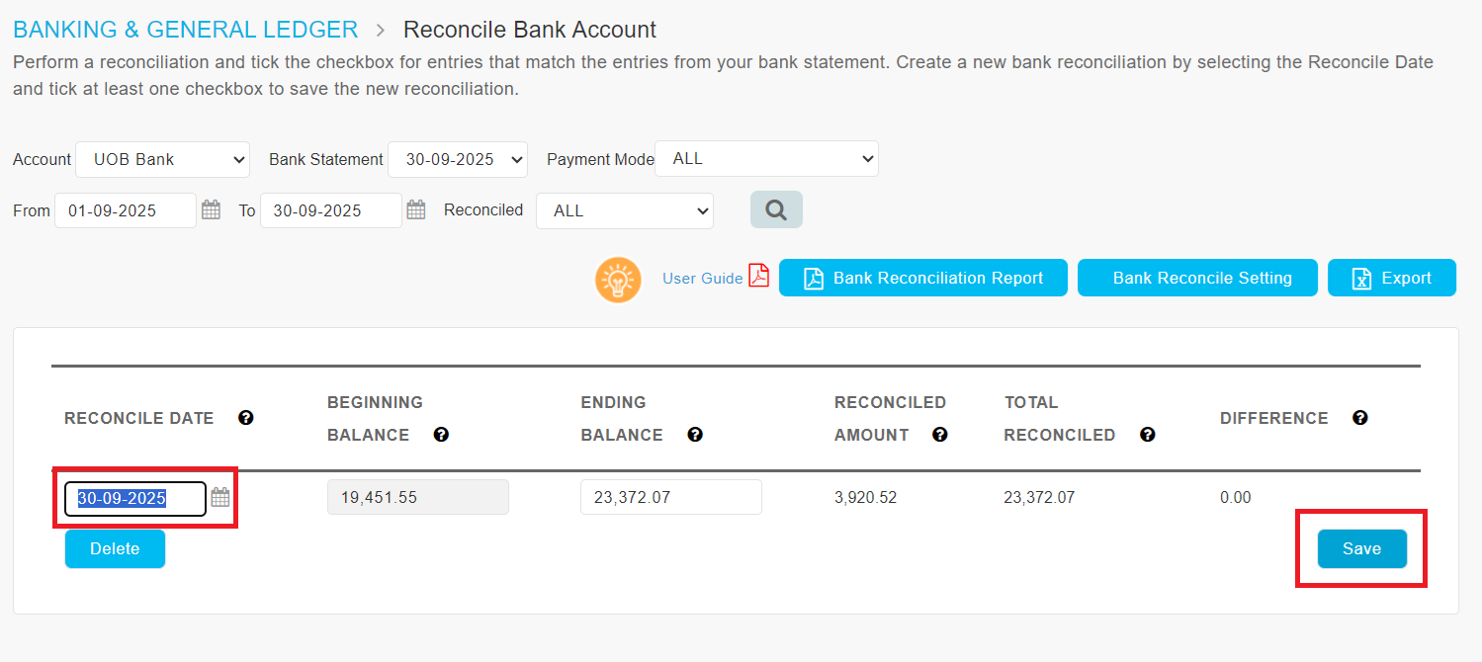Click the help icon next to Beginning Balance
Screen dimensions: 1482x662
441,435
